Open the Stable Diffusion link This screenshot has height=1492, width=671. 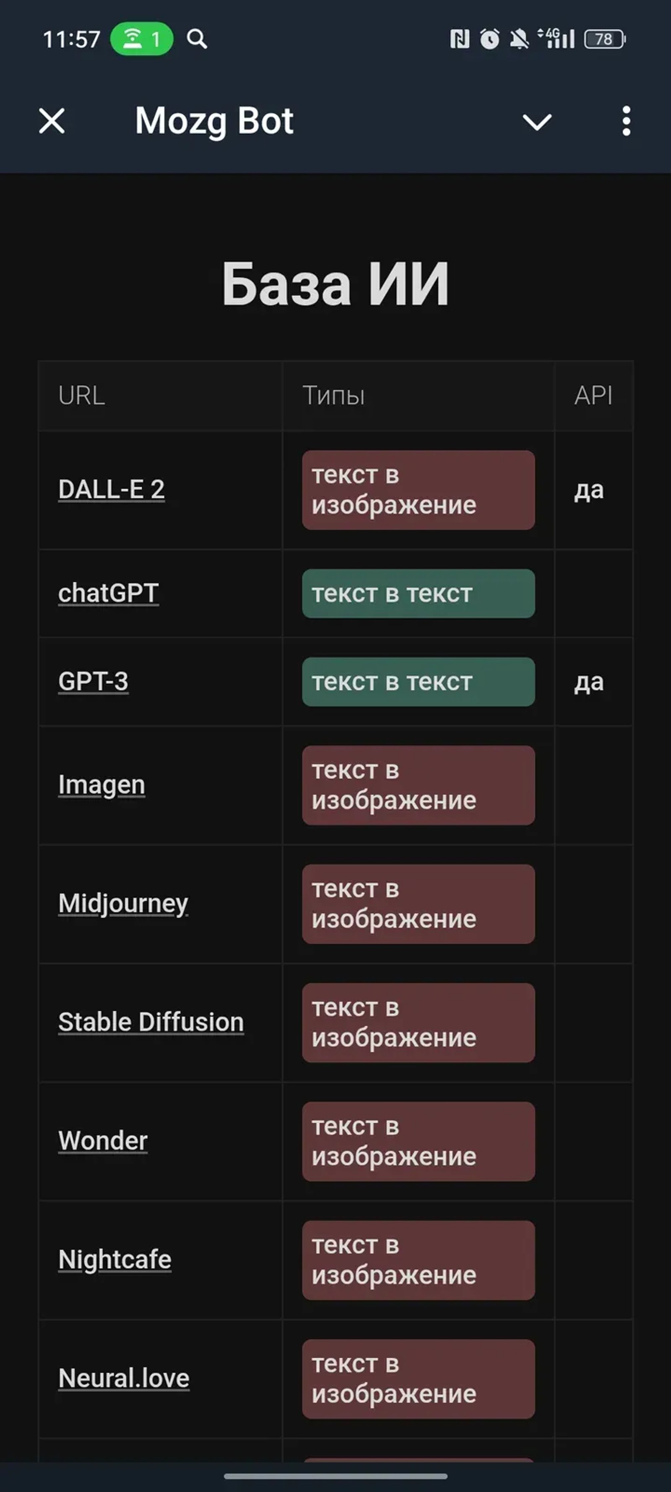pos(151,1022)
